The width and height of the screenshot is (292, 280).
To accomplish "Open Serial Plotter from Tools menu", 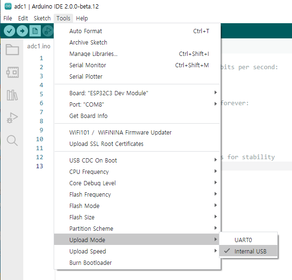I will click(137, 76).
